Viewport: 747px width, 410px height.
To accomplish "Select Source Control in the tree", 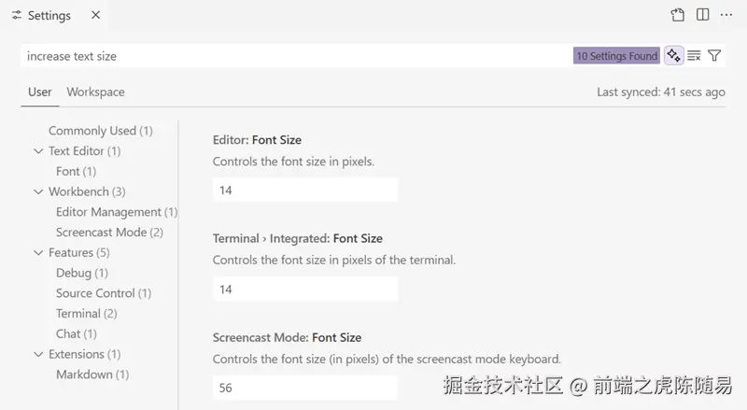I will 103,293.
